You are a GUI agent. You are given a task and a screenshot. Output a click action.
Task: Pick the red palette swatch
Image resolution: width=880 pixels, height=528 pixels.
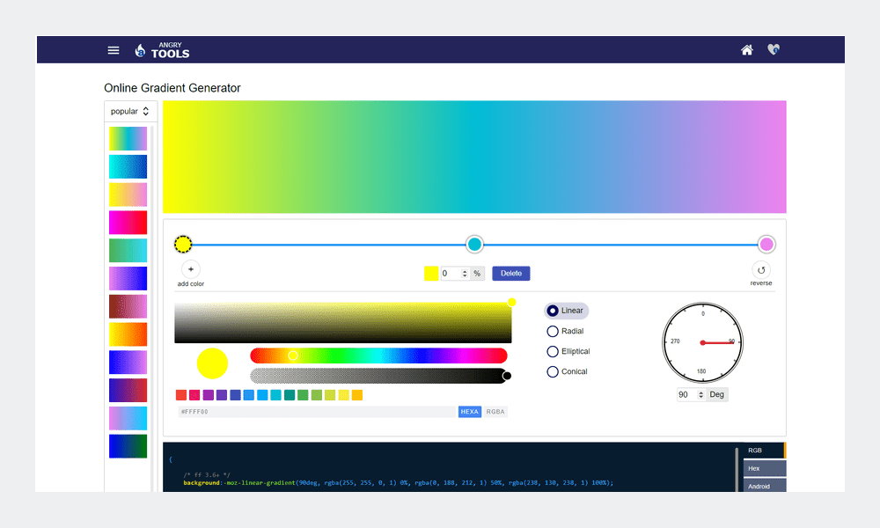point(180,395)
